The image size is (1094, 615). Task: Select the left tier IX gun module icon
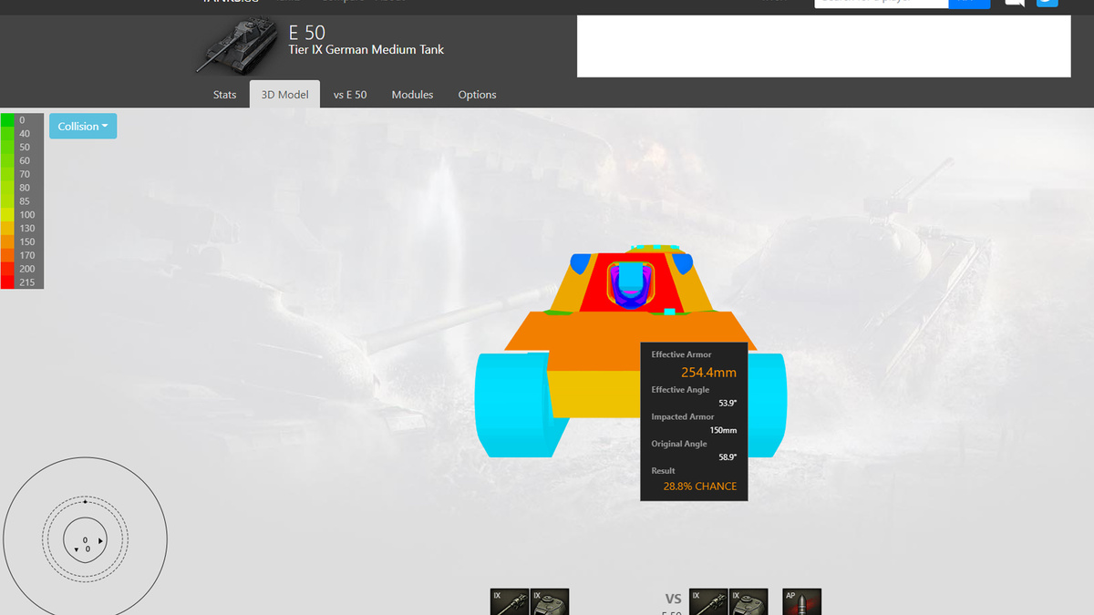pyautogui.click(x=510, y=601)
